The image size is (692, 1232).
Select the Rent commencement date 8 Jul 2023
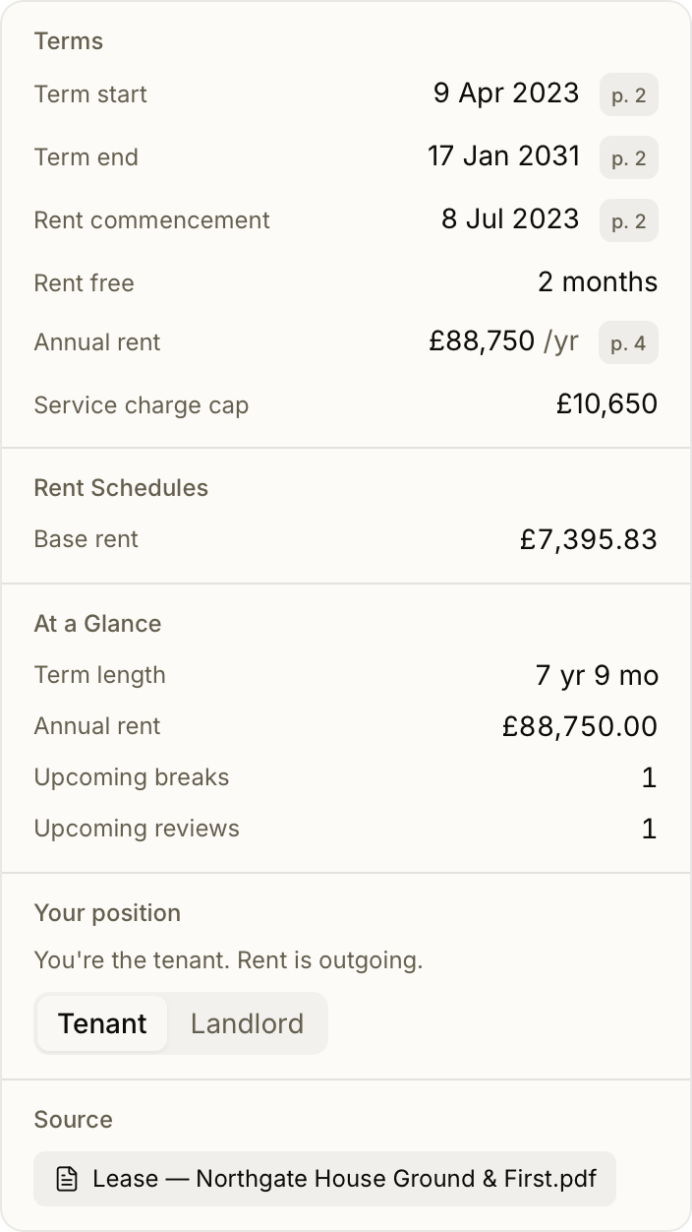pyautogui.click(x=510, y=219)
